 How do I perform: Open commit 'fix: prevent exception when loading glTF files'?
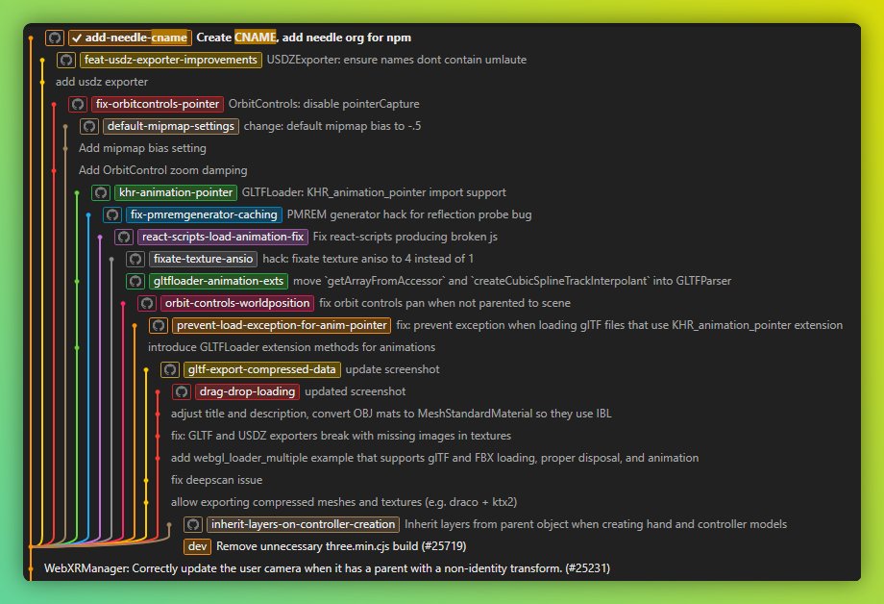point(619,325)
